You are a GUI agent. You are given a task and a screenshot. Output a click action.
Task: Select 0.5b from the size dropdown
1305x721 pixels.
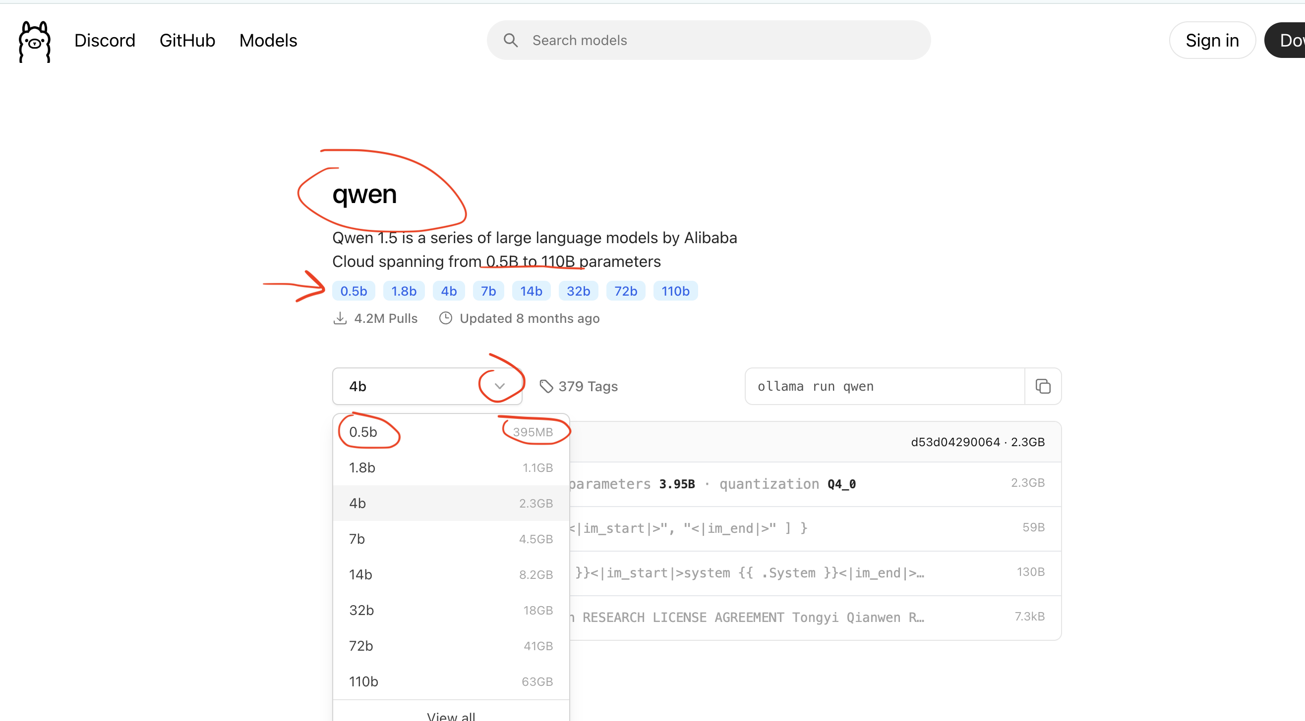tap(451, 432)
